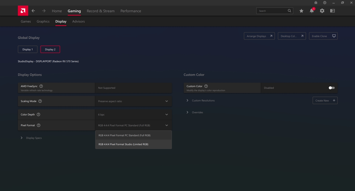Screen dimensions: 355x191
Task: Select the Display 1 button
Action: click(28, 49)
